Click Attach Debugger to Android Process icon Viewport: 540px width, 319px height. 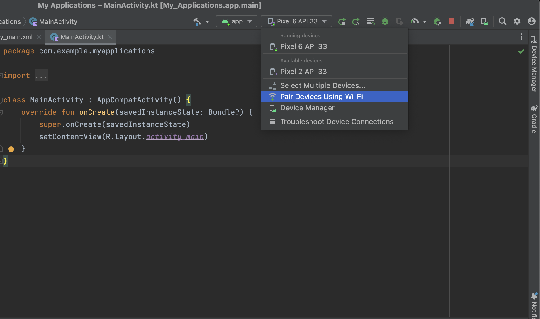click(x=437, y=21)
